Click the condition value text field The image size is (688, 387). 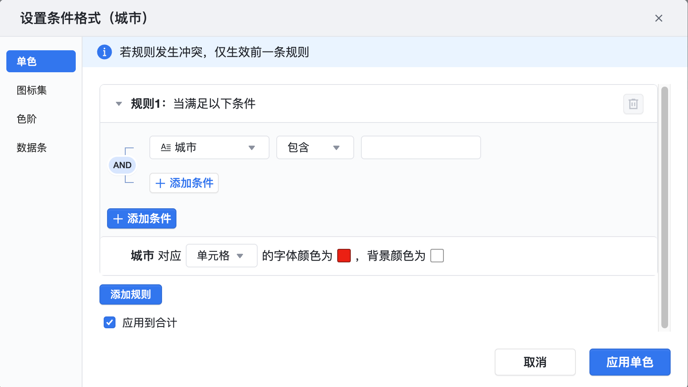(x=421, y=147)
